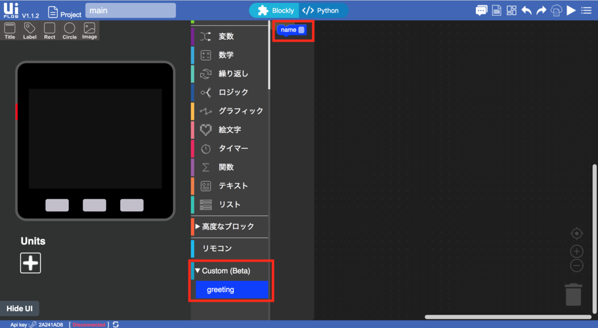Image resolution: width=598 pixels, height=328 pixels.
Task: Click the V1.1.2 version label
Action: click(30, 16)
